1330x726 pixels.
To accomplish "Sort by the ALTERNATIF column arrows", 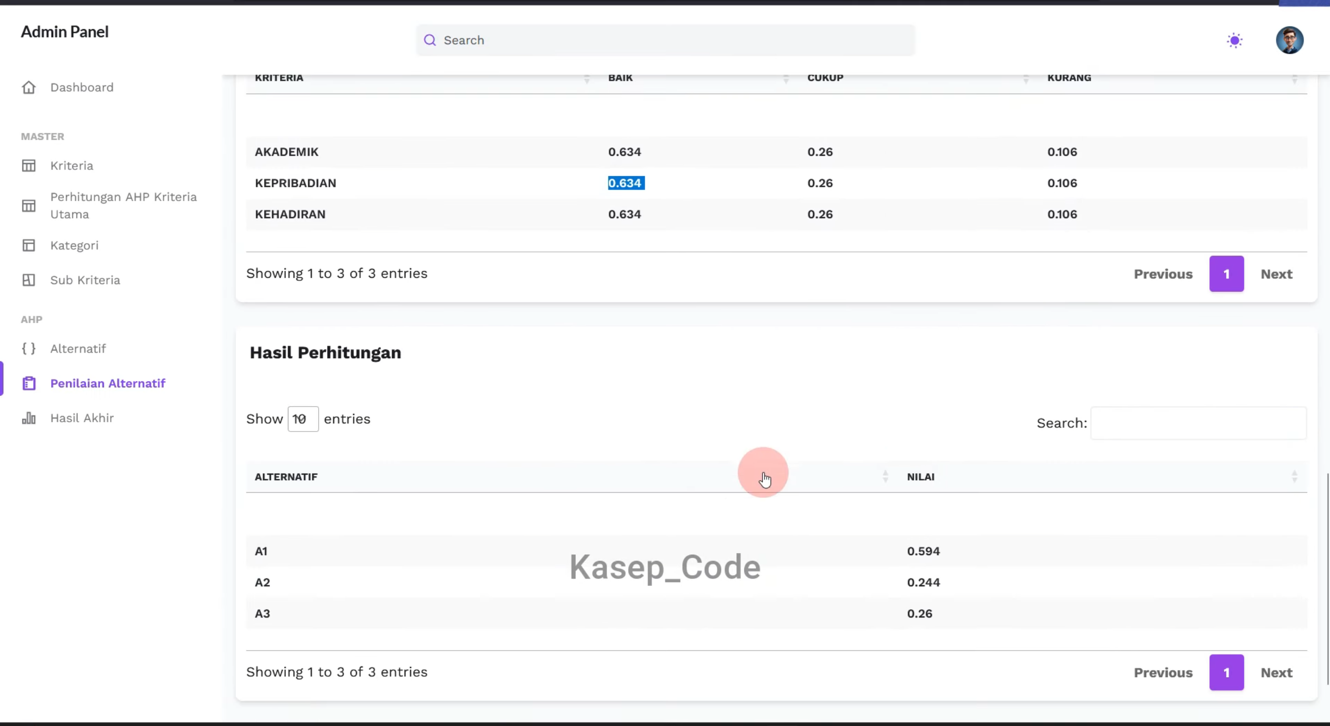I will [885, 477].
